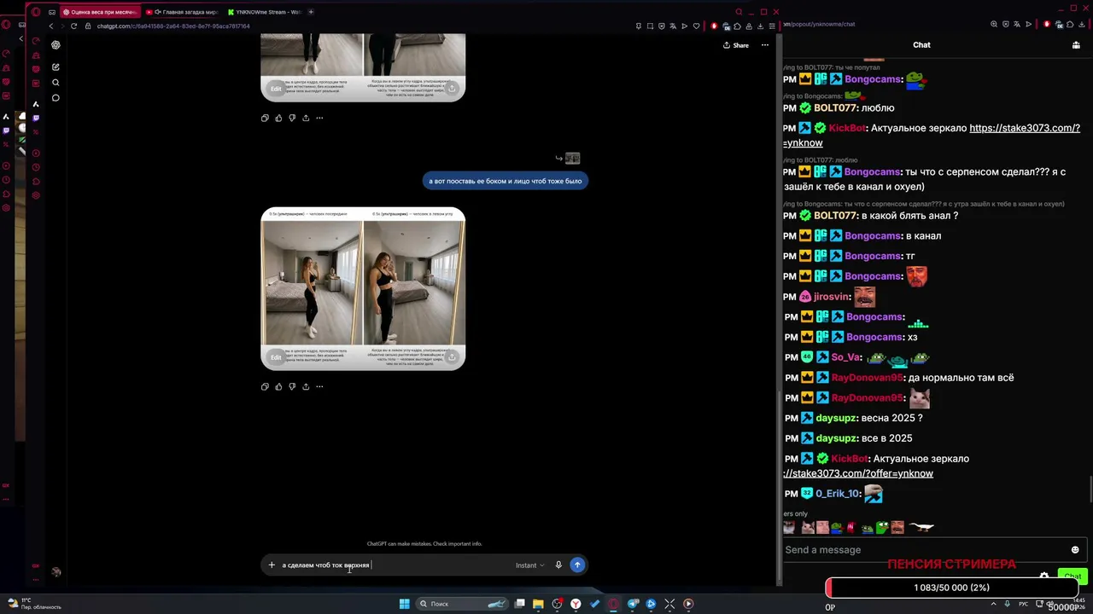Download the second generated image
Viewport: 1093px width, 614px height.
tap(452, 357)
